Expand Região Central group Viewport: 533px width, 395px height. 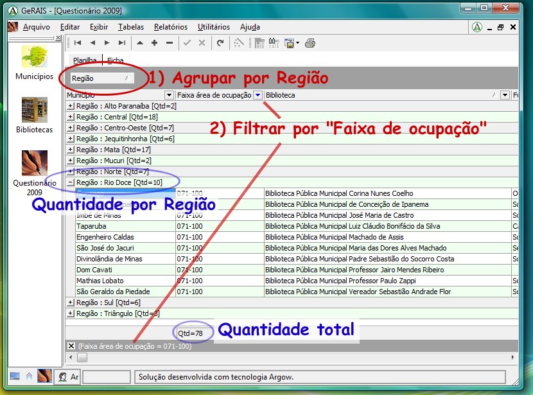(70, 117)
